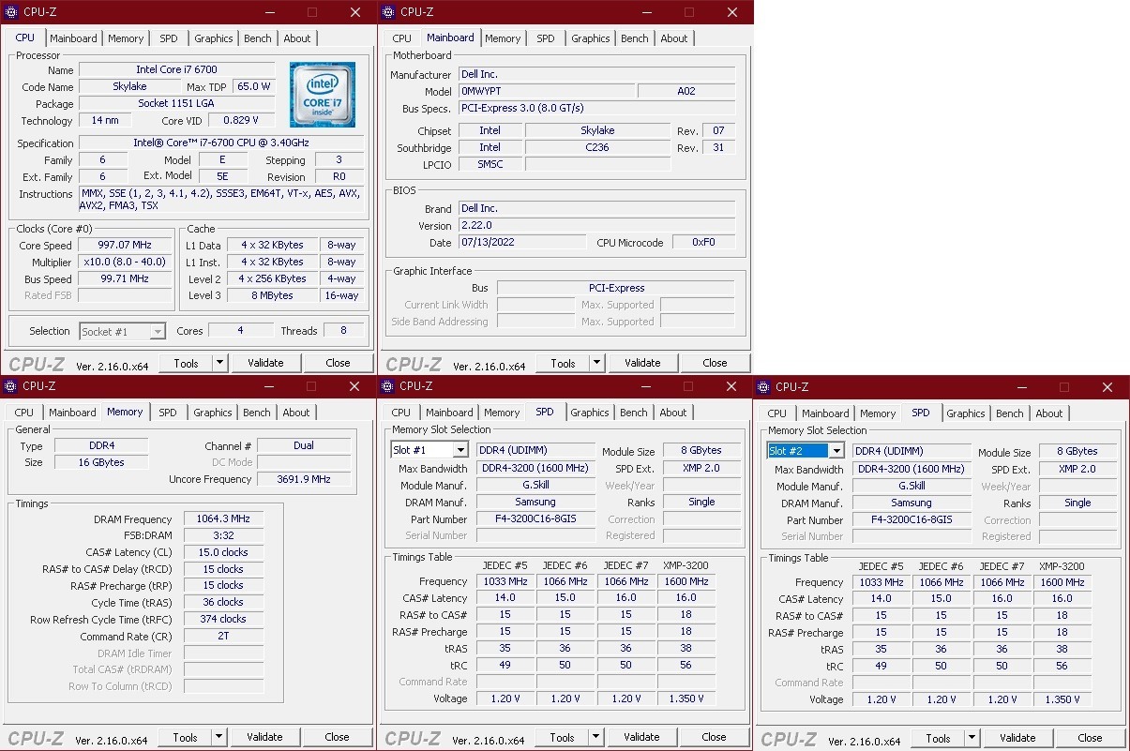Image resolution: width=1130 pixels, height=751 pixels.
Task: Click CPU Microcode value 0xF0
Action: pyautogui.click(x=703, y=243)
